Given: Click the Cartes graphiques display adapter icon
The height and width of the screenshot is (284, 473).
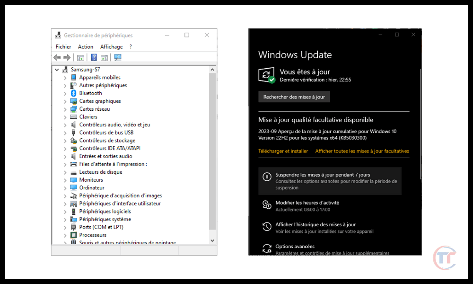Looking at the screenshot, I should (x=74, y=101).
